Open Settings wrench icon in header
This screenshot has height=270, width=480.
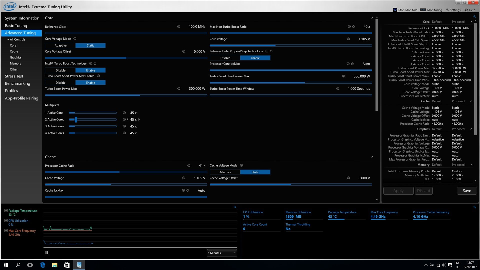click(x=447, y=10)
